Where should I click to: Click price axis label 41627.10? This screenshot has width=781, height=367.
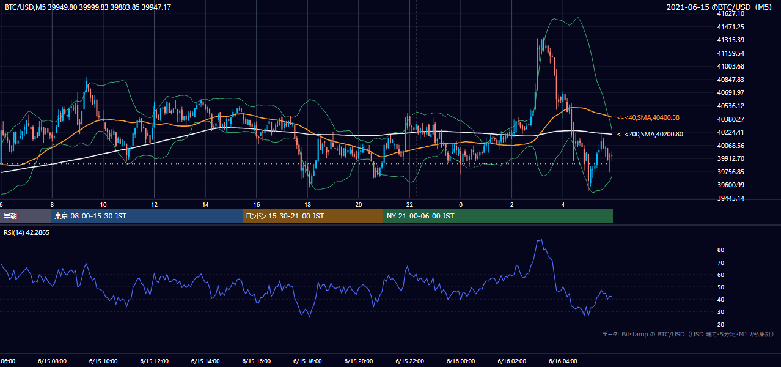click(730, 13)
